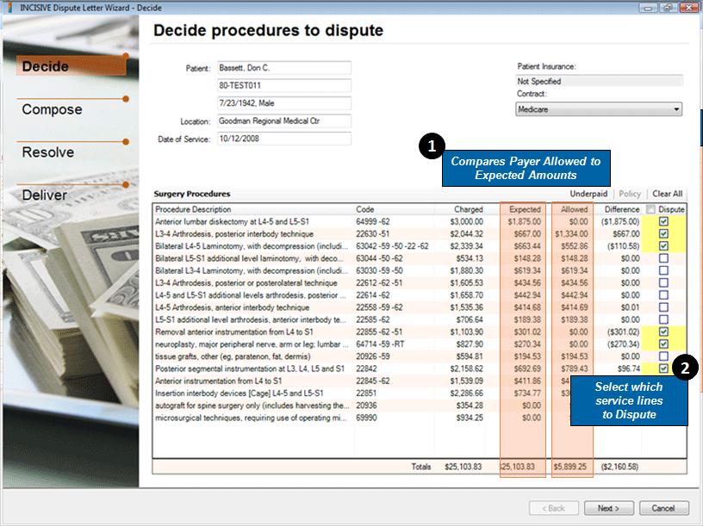703x526 pixels.
Task: Click the birthdate and gender field
Action: 284,103
